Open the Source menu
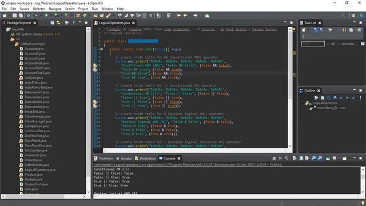366x206 pixels. coord(24,9)
